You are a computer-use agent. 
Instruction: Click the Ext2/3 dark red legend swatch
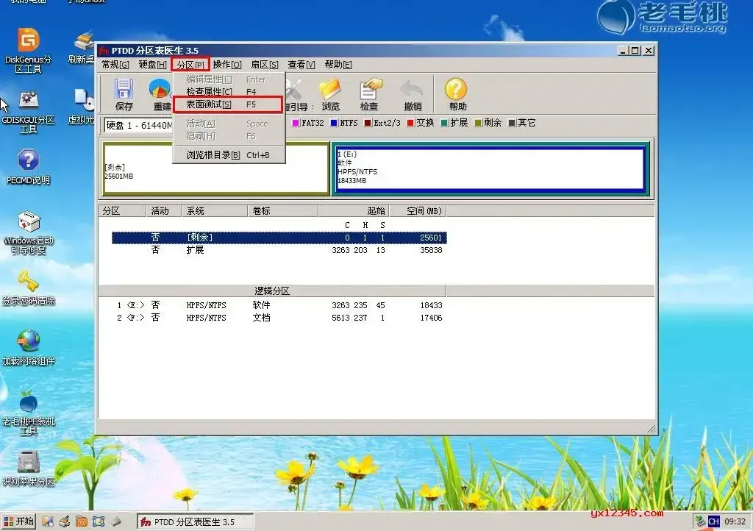coord(368,123)
